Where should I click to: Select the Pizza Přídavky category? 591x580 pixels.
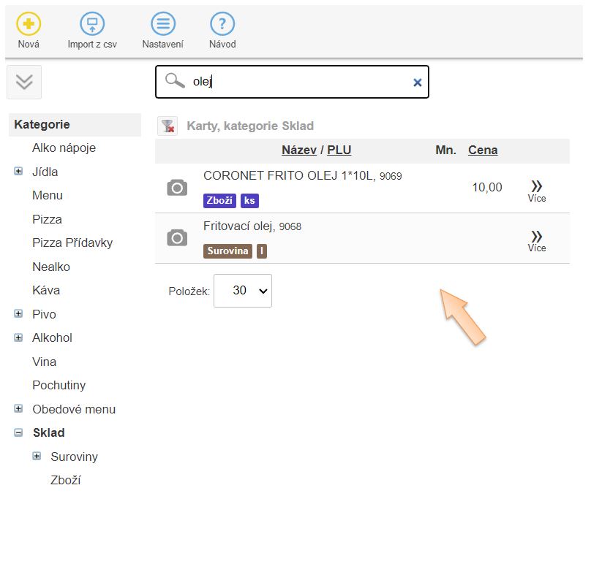coord(72,243)
